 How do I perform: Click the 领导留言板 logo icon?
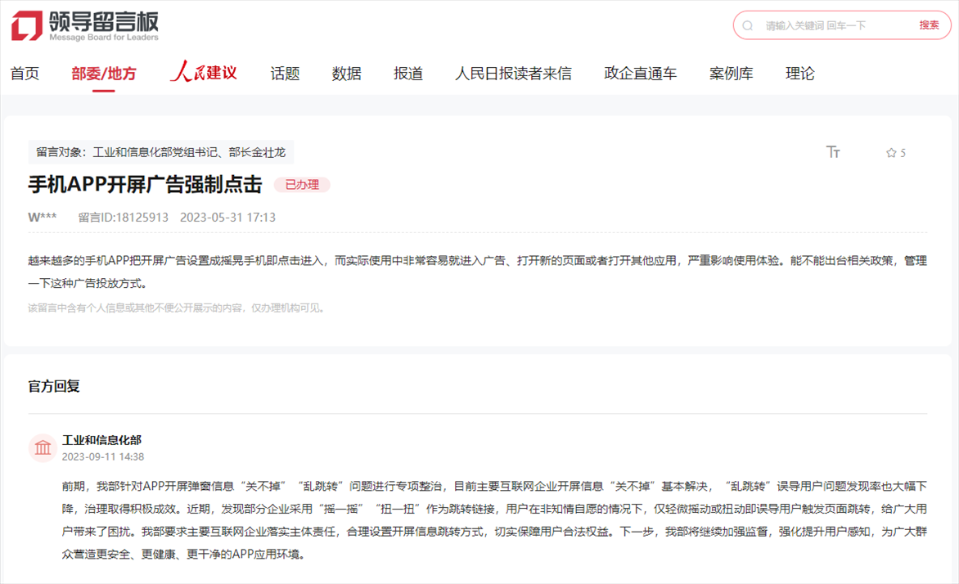coord(26,26)
